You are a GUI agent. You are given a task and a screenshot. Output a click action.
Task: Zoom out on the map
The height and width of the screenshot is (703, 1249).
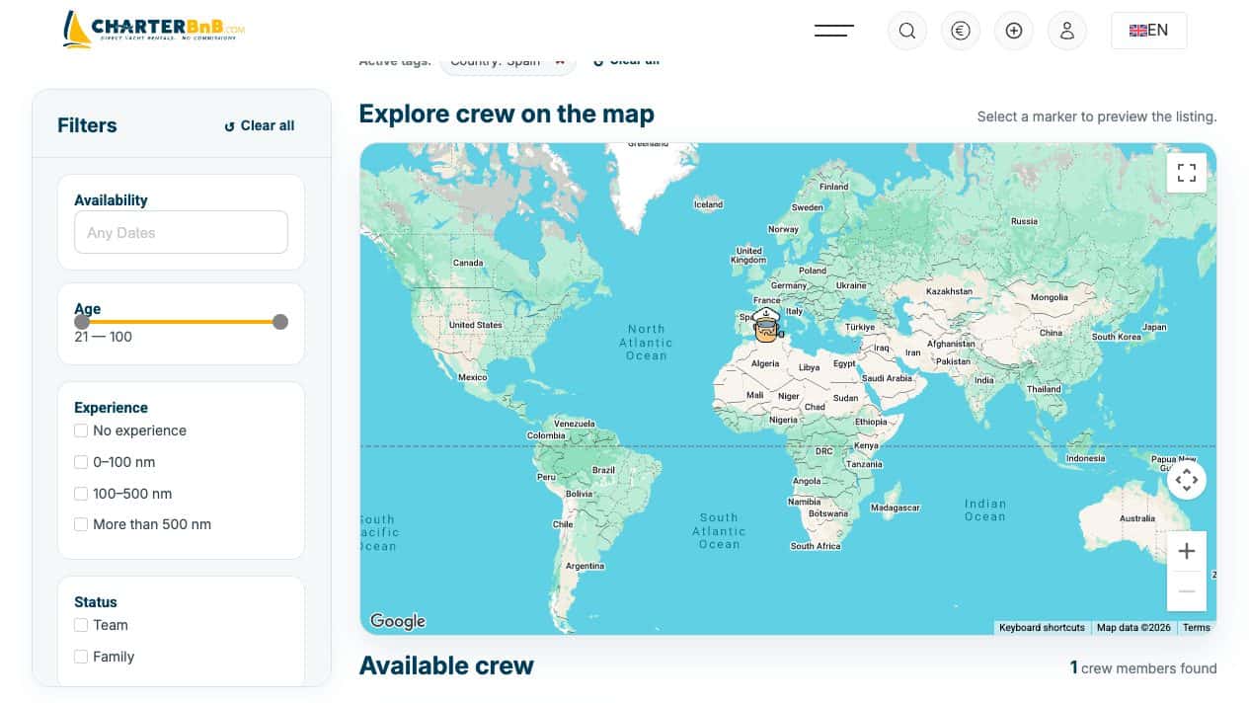coord(1187,591)
